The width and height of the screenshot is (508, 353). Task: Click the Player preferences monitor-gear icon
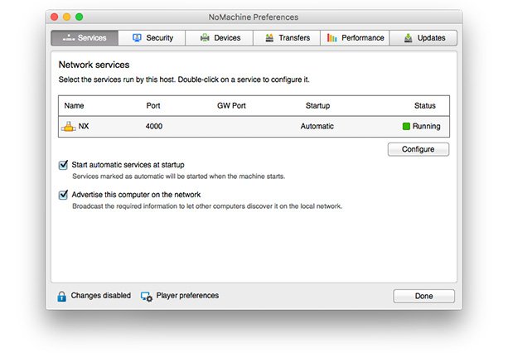point(147,297)
